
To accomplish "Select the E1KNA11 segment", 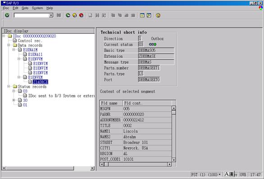I will pos(35,54).
